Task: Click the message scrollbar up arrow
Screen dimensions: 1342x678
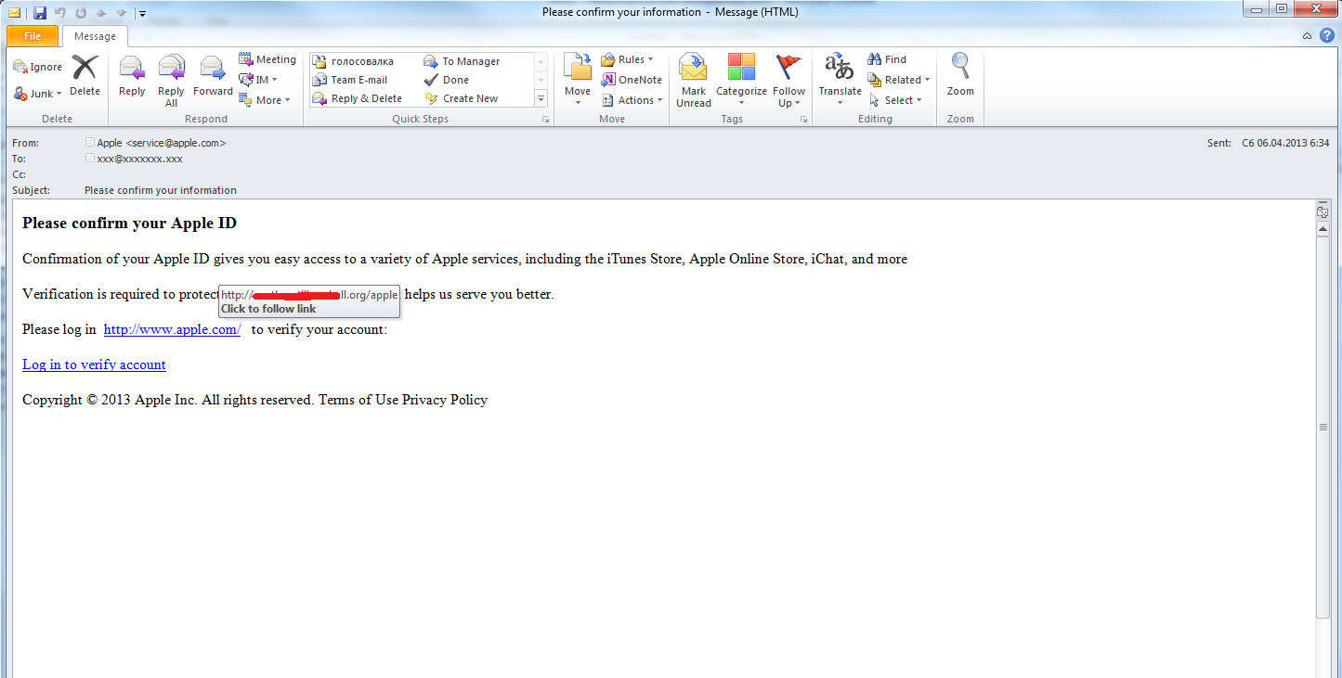Action: pyautogui.click(x=1323, y=230)
